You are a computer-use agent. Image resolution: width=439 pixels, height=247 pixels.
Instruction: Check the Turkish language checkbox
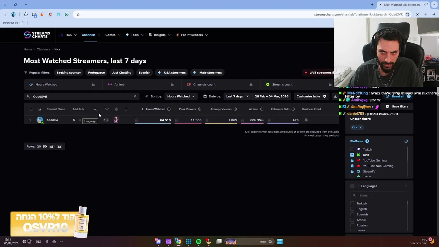pyautogui.click(x=352, y=203)
